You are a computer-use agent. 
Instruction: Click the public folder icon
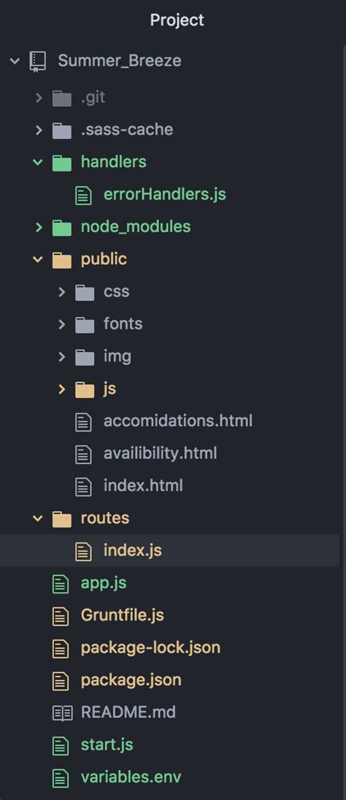[61, 260]
